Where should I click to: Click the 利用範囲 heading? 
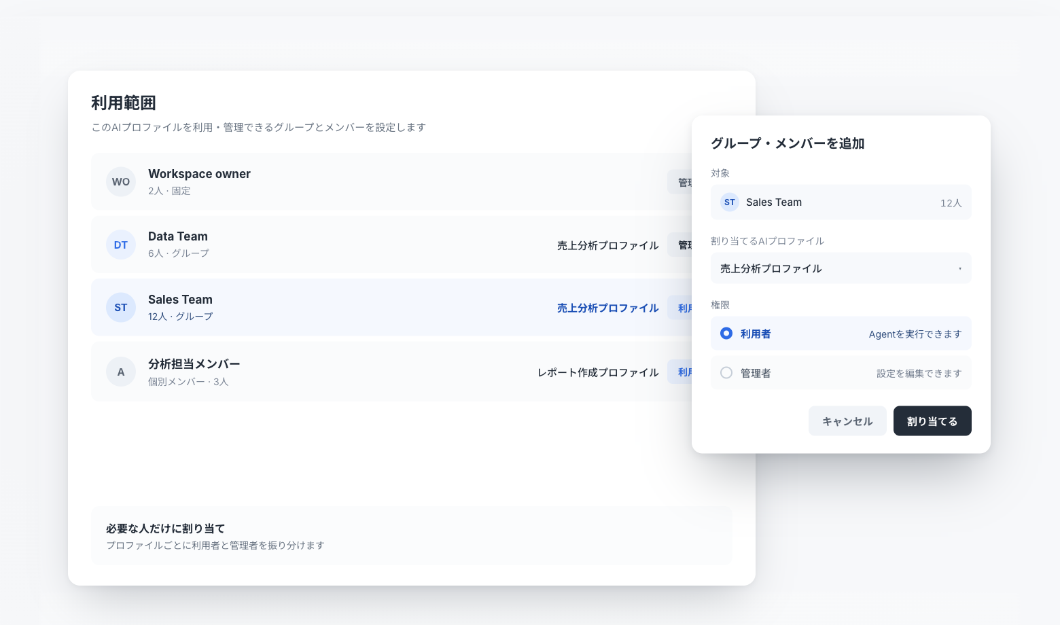(x=124, y=103)
